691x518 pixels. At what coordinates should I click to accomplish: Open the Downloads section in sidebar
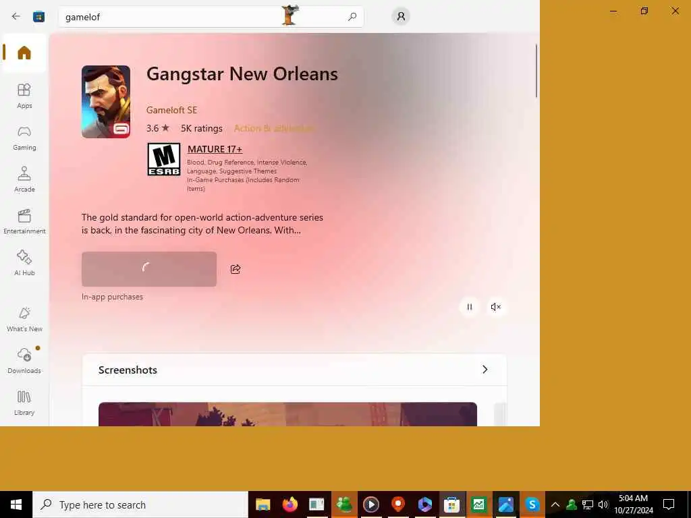point(24,361)
